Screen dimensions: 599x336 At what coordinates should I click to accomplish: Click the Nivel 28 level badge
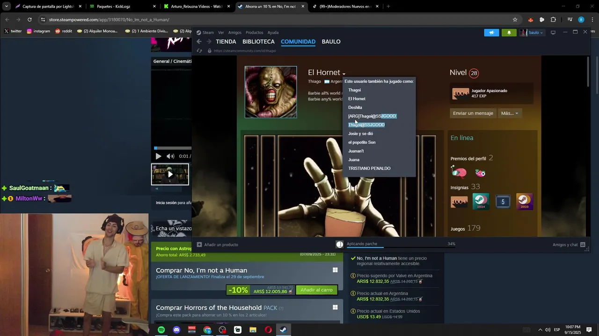point(474,73)
